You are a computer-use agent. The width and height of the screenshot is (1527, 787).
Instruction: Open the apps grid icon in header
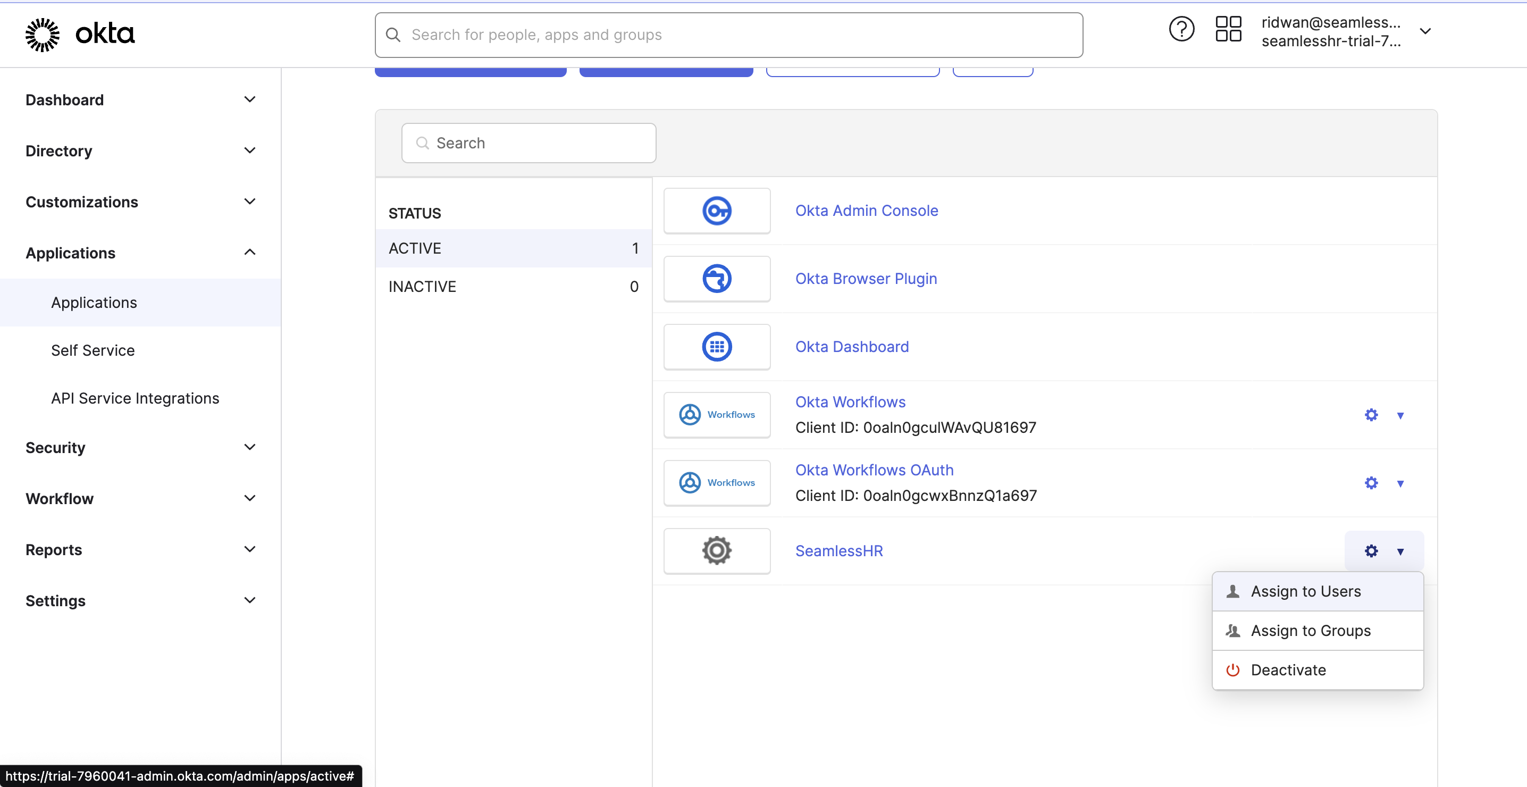(1228, 30)
